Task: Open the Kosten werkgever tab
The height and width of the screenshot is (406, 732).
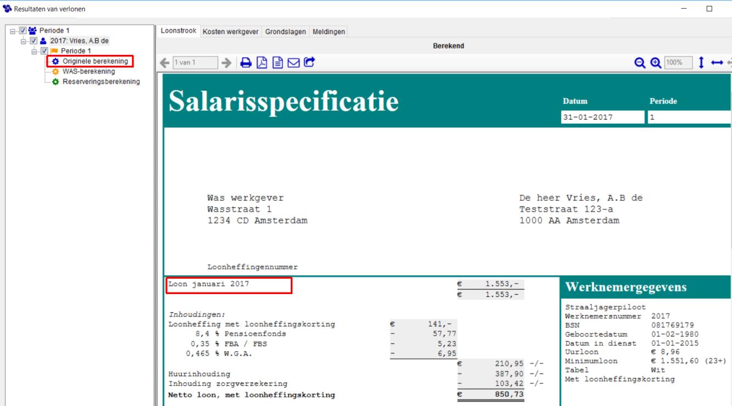Action: (x=230, y=32)
